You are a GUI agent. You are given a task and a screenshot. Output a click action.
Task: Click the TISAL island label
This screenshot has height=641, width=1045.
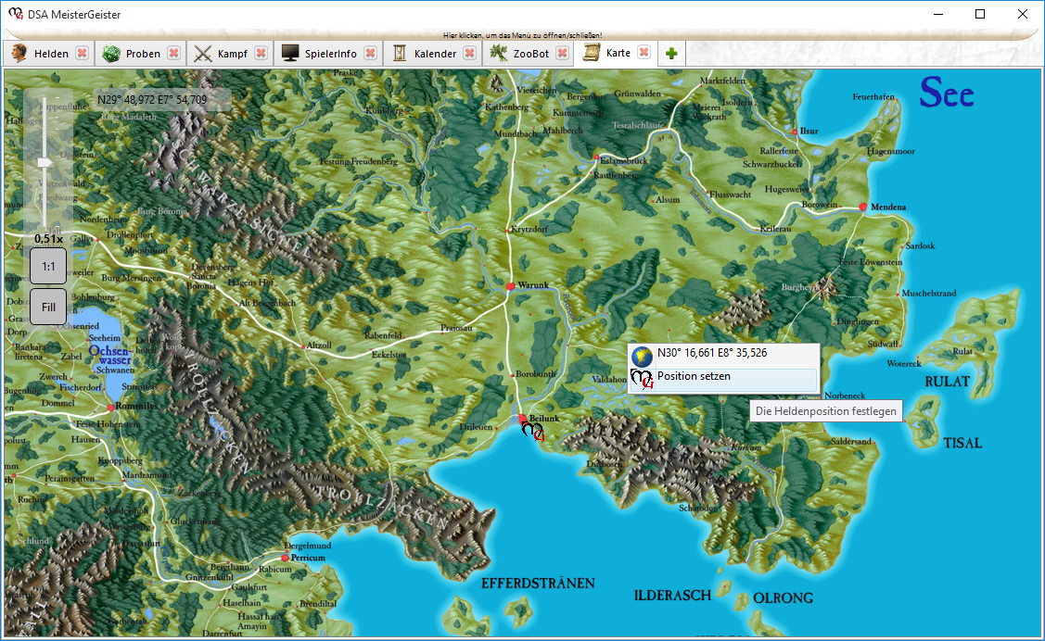[962, 444]
